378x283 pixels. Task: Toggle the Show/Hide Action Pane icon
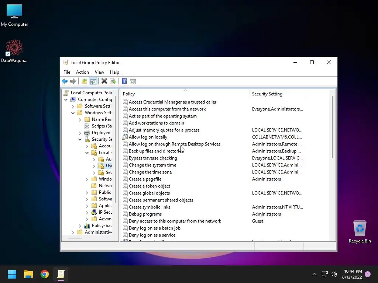coord(133,81)
